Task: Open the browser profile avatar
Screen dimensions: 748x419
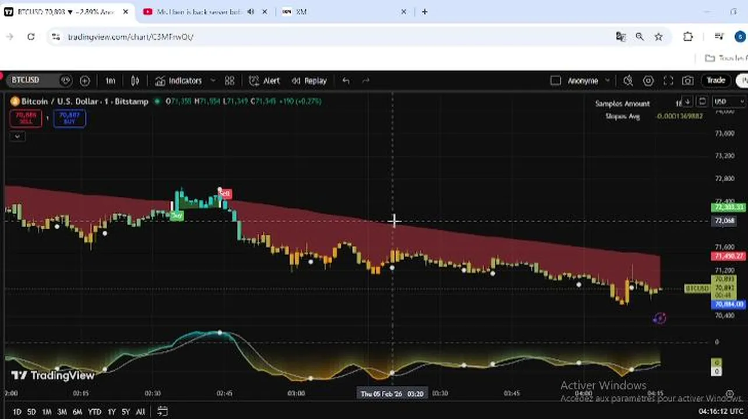Action: (739, 37)
